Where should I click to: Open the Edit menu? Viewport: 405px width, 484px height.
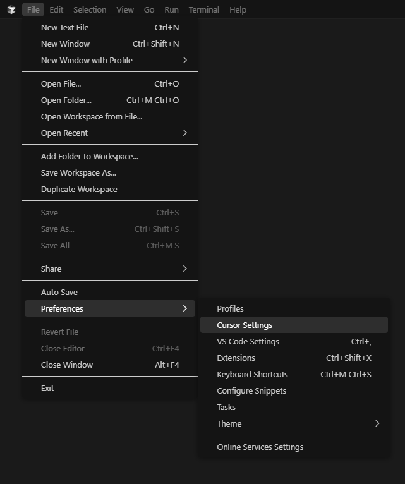[56, 10]
